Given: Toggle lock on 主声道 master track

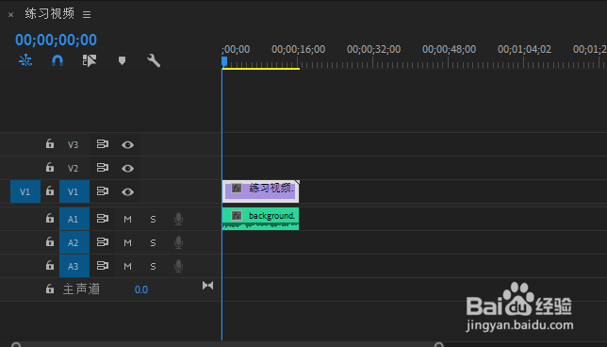Looking at the screenshot, I should click(50, 289).
